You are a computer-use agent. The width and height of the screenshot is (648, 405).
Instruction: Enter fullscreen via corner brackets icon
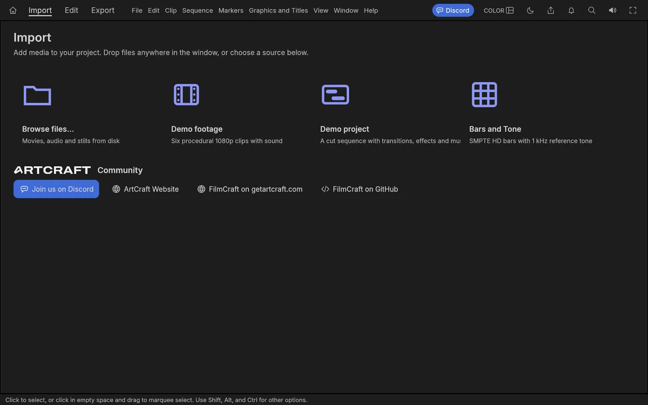(x=633, y=10)
